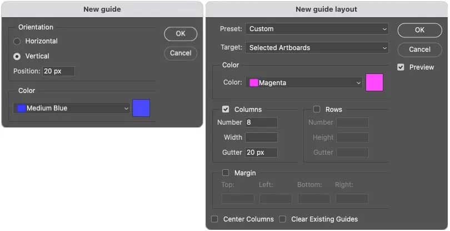Check the Center Columns option
This screenshot has width=450, height=231.
point(215,219)
